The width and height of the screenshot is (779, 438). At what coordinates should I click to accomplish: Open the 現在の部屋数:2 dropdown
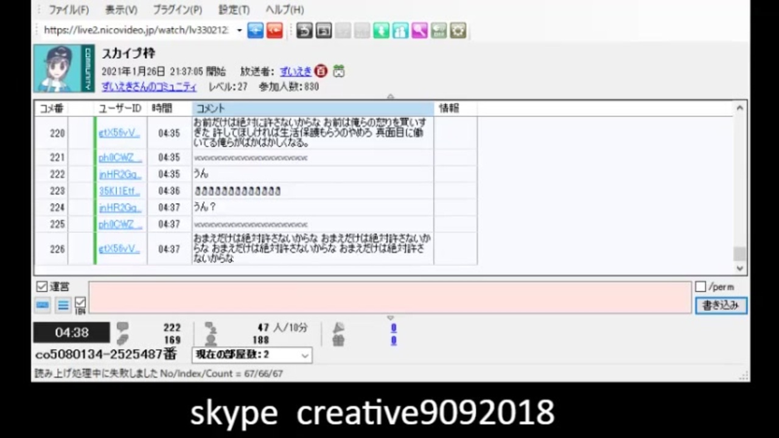[x=251, y=355]
